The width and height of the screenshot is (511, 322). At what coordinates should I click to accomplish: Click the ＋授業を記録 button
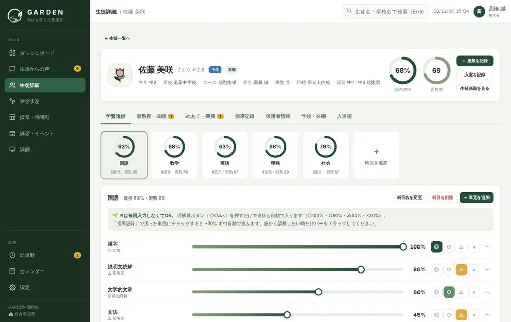coord(475,61)
